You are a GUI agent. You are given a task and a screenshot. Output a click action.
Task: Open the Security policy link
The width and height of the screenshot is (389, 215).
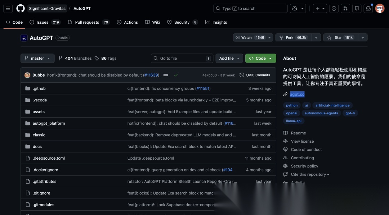pyautogui.click(x=301, y=166)
